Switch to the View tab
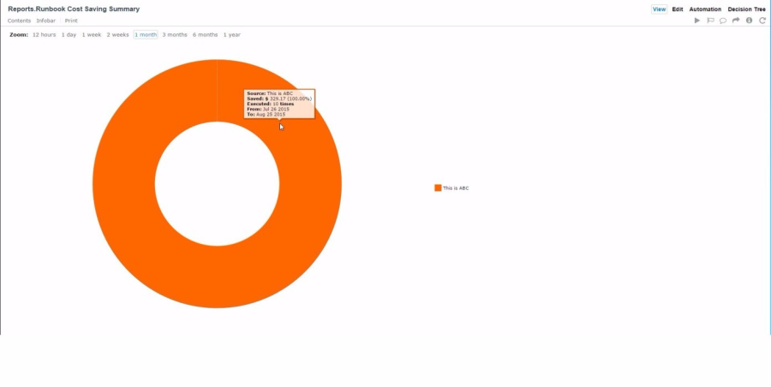This screenshot has width=771, height=387. click(x=659, y=9)
